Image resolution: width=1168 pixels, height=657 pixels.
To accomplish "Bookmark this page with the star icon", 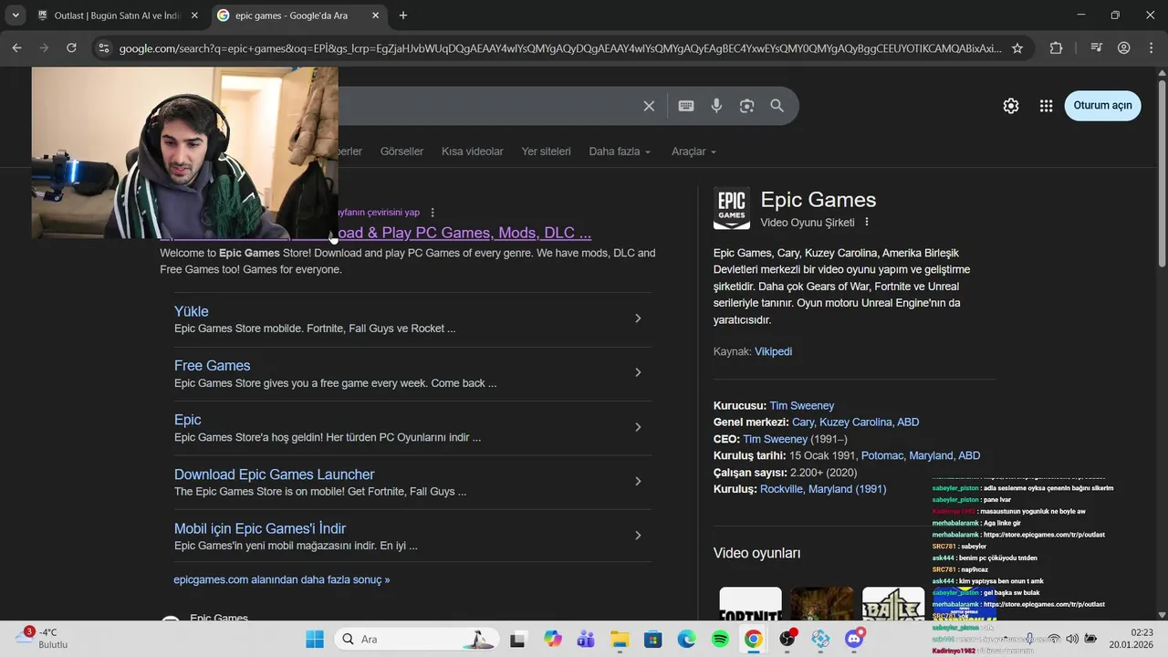I will 1017,48.
